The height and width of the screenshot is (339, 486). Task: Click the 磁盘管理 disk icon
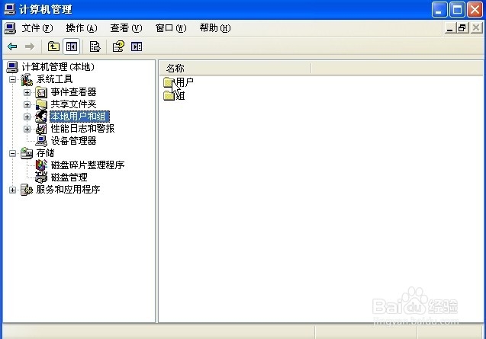41,177
